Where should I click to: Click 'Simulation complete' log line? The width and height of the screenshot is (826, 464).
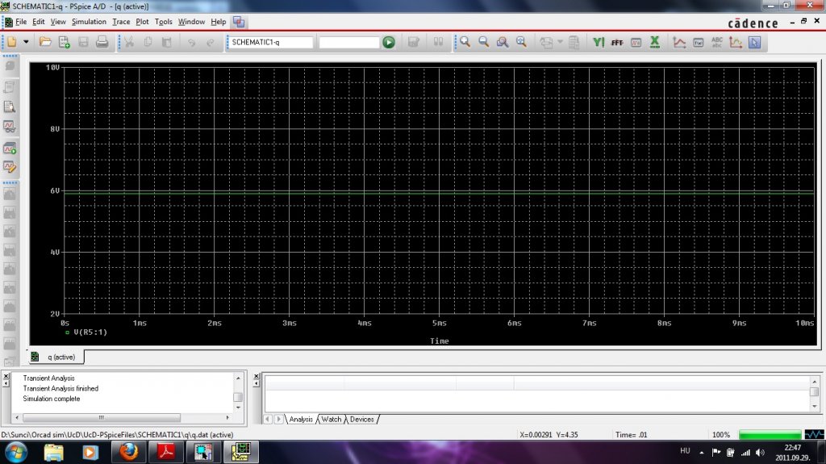pos(52,399)
